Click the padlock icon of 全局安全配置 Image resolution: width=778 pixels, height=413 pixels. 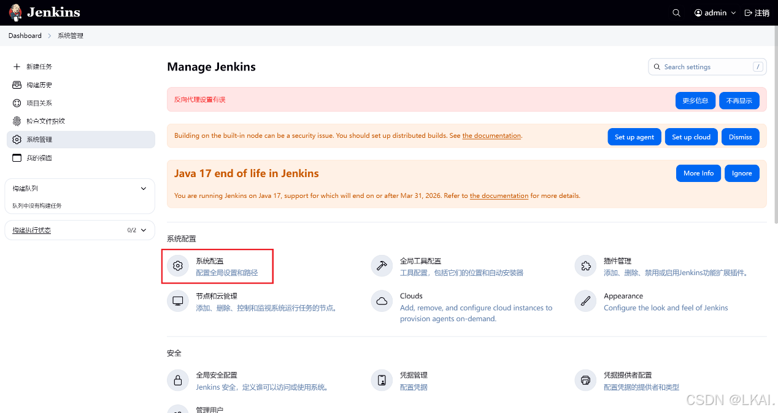click(178, 381)
